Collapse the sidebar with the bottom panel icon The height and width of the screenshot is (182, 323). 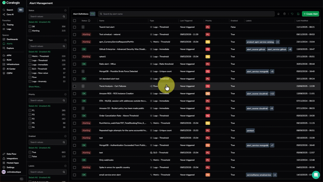(22, 179)
